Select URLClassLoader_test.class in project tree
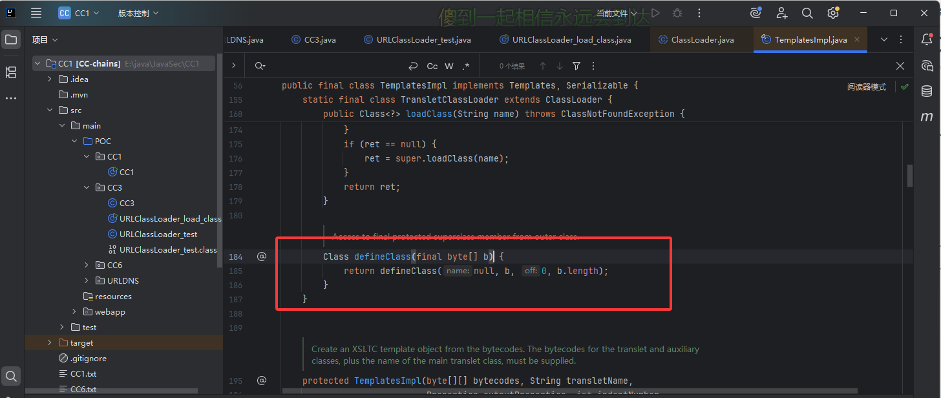The width and height of the screenshot is (941, 398). coord(167,249)
